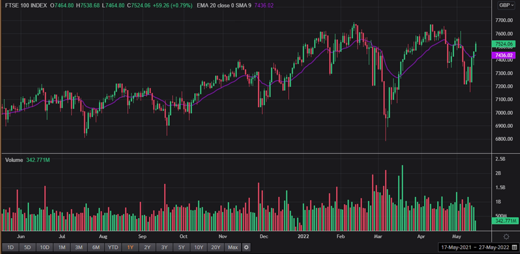Select the 1M time range

coord(62,247)
